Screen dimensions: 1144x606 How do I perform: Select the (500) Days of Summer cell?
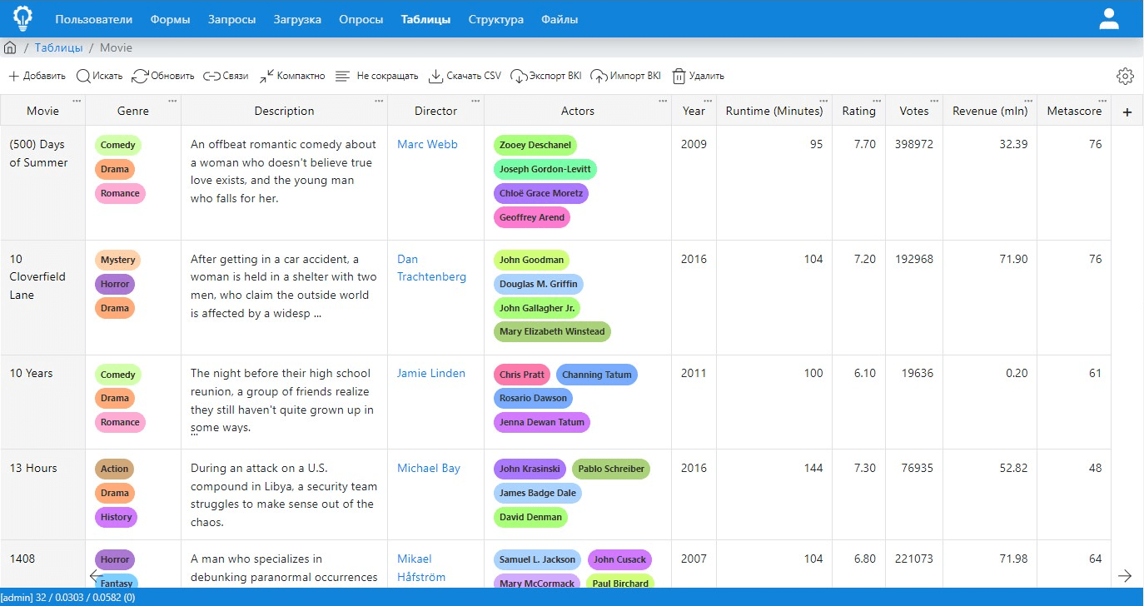[x=42, y=183]
